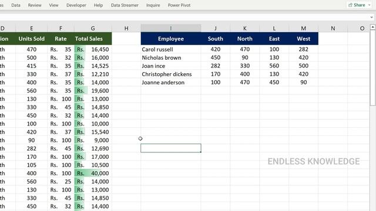376x211 pixels.
Task: Click the currently selected empty cell in column I
Action: [x=171, y=148]
